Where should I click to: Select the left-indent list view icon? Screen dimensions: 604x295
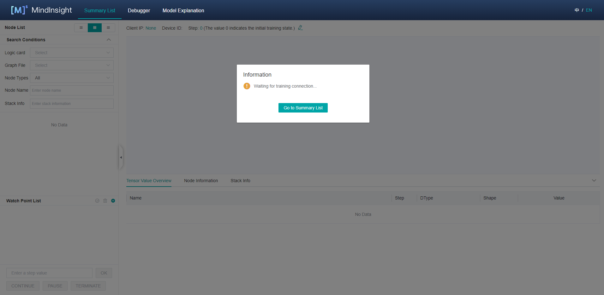(x=81, y=28)
